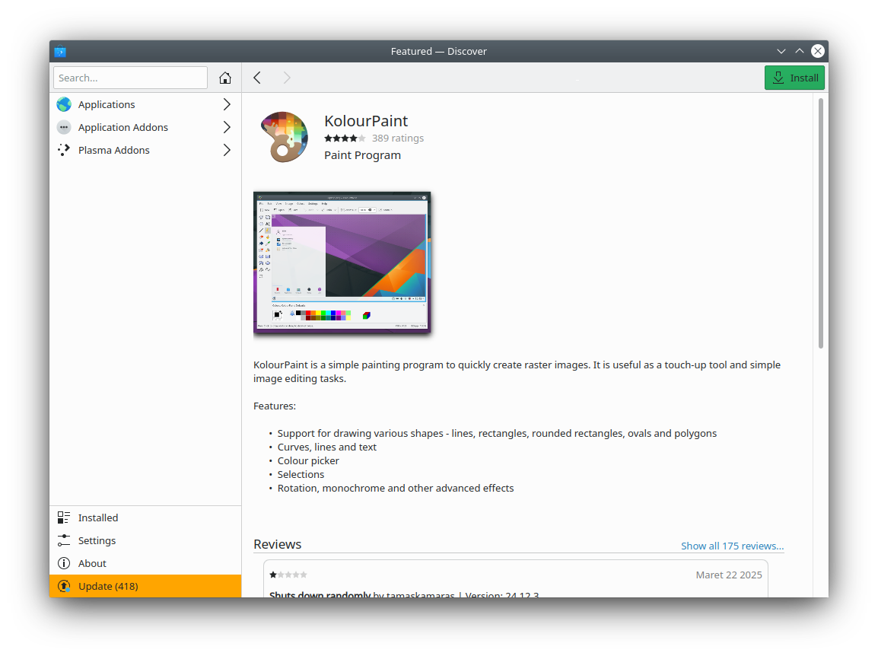The width and height of the screenshot is (878, 656).
Task: Click the KolourPaint title text
Action: click(366, 121)
